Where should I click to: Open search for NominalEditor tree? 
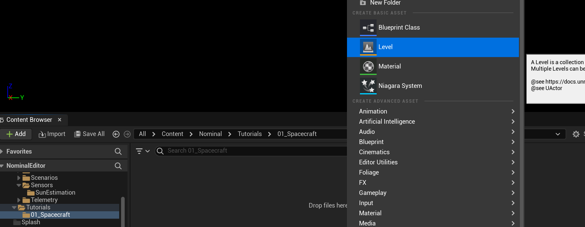tap(118, 166)
